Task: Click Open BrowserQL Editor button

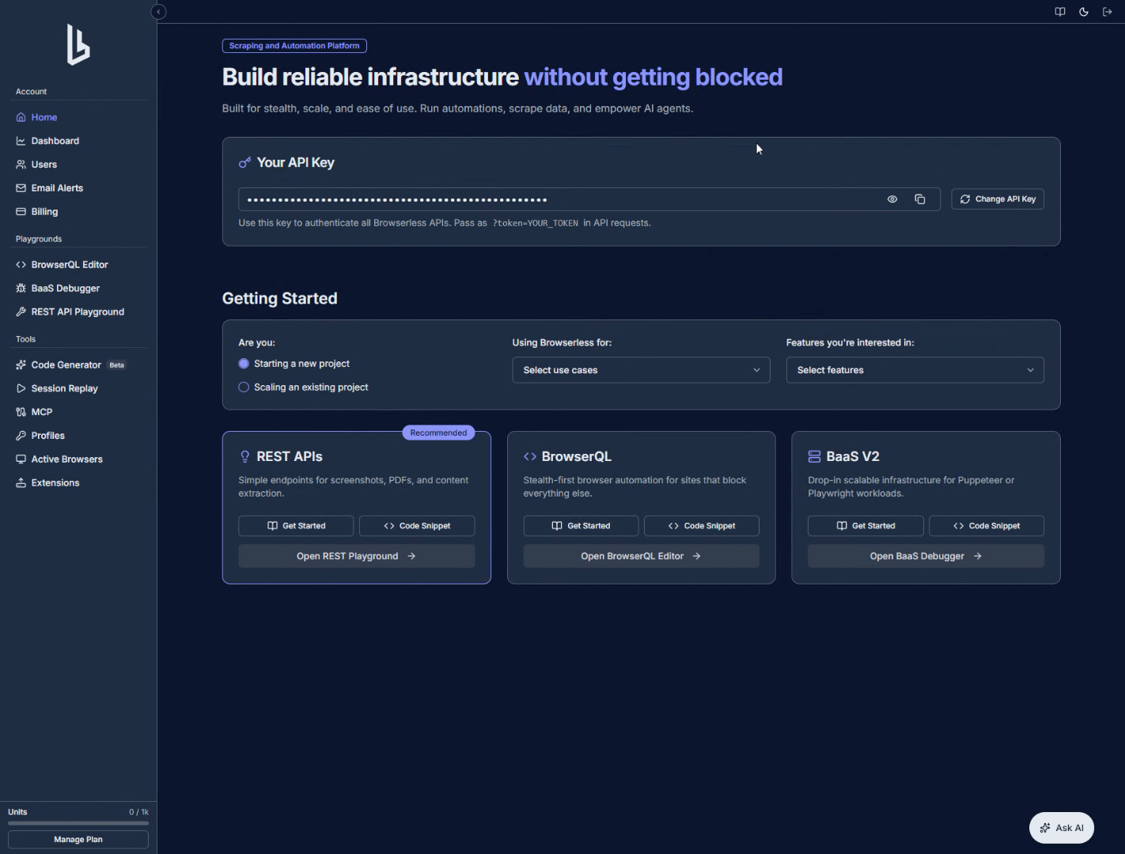Action: click(x=642, y=556)
